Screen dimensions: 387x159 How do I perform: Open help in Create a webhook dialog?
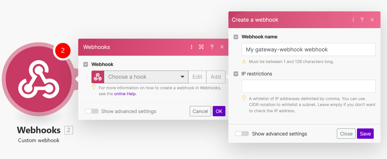[x=362, y=20]
